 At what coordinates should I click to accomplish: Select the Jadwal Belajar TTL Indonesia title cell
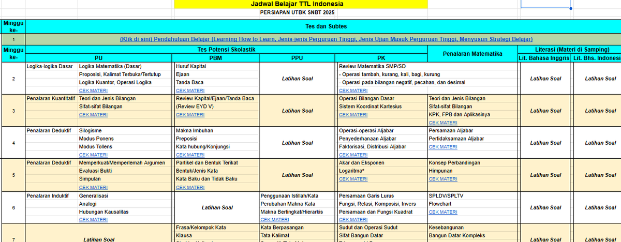301,4
